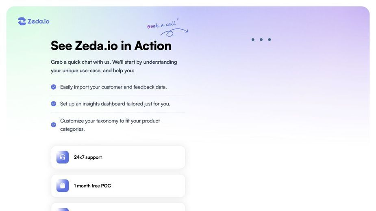The width and height of the screenshot is (376, 211).
Task: Click the last loading dot
Action: click(270, 39)
